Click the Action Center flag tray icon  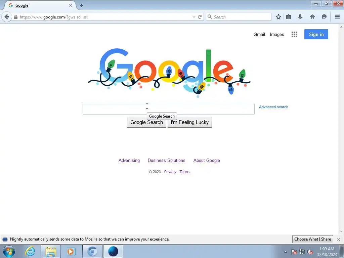click(294, 252)
